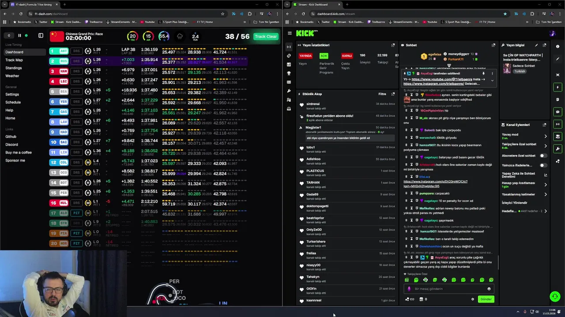Pop out the Yayın İstatistikleri panel
This screenshot has height=317, width=565.
pyautogui.click(x=393, y=45)
